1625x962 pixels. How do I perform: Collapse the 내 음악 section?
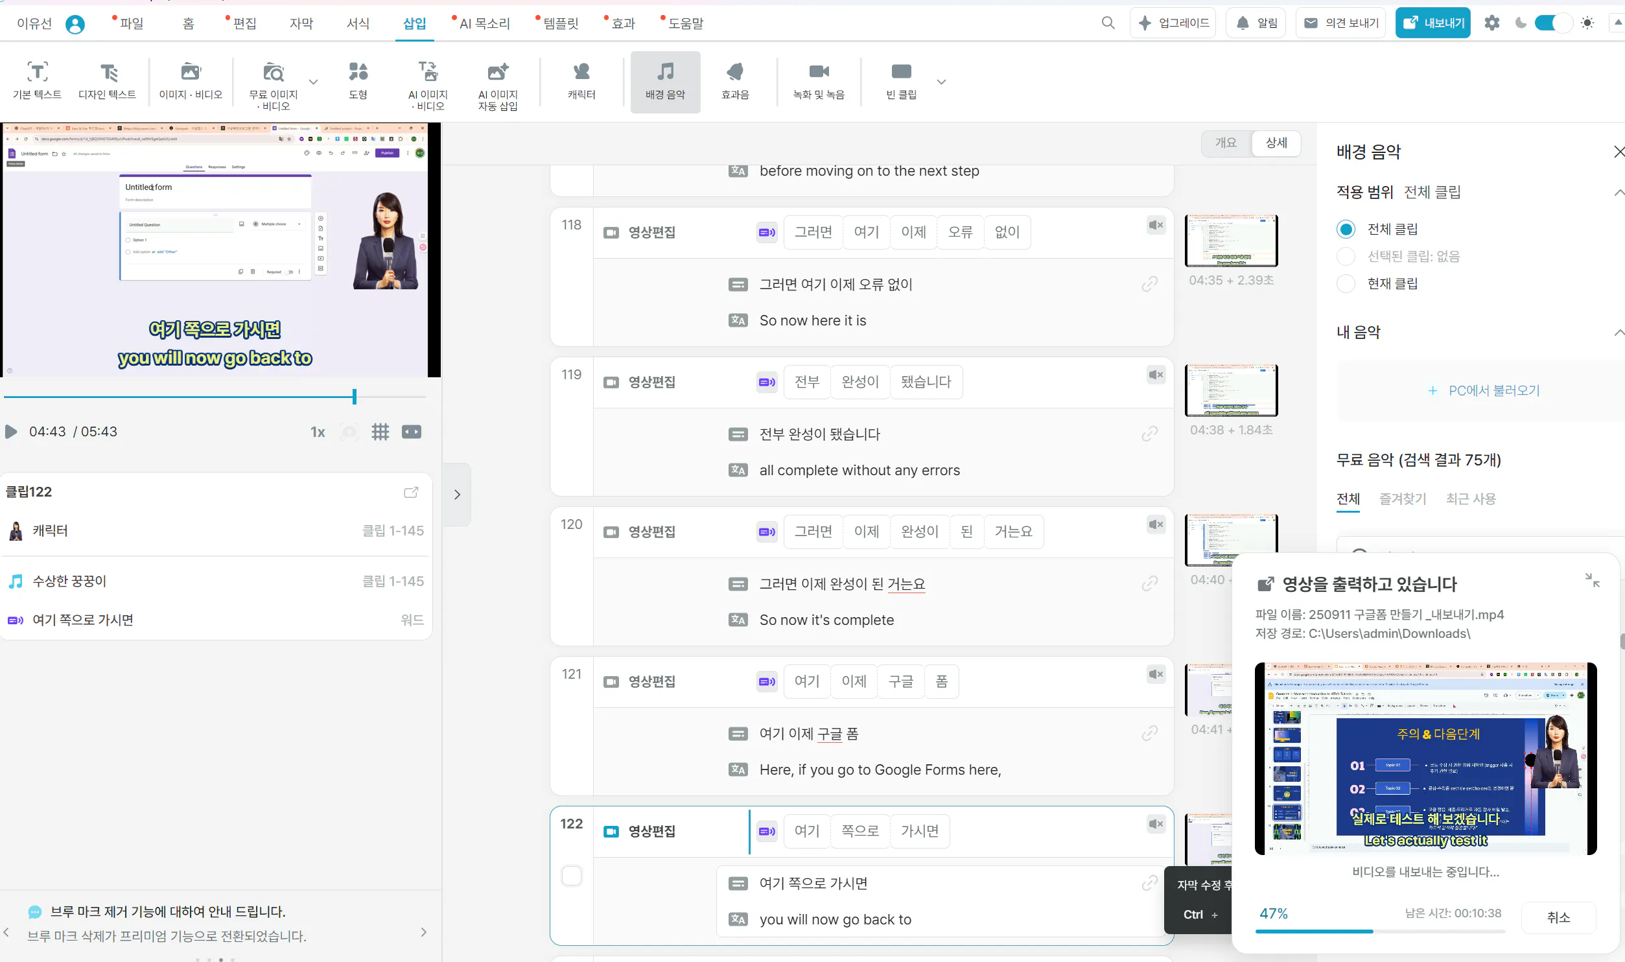pos(1620,331)
